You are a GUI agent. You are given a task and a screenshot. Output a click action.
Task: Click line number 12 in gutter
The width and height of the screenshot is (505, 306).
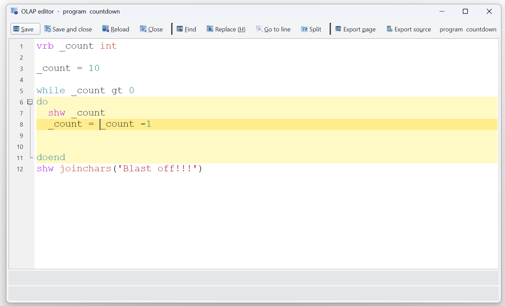20,169
